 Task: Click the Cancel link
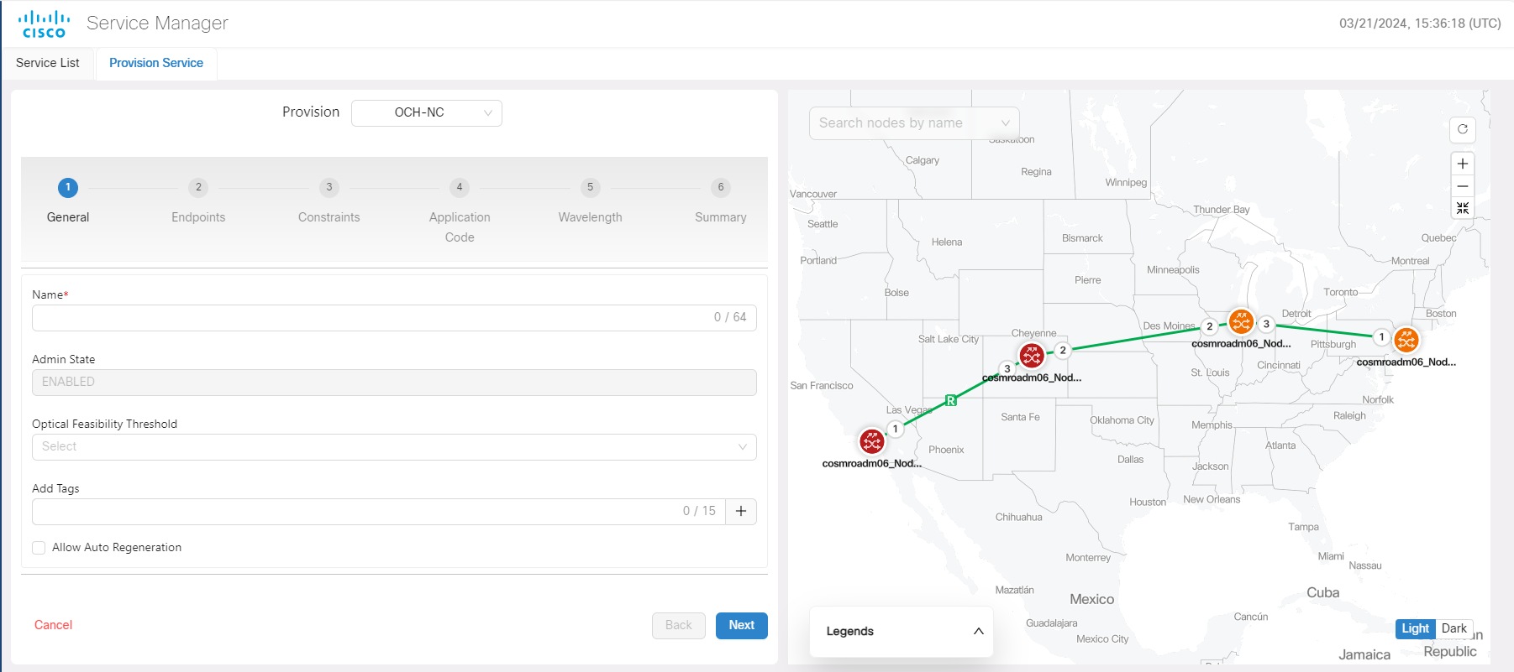[x=53, y=625]
